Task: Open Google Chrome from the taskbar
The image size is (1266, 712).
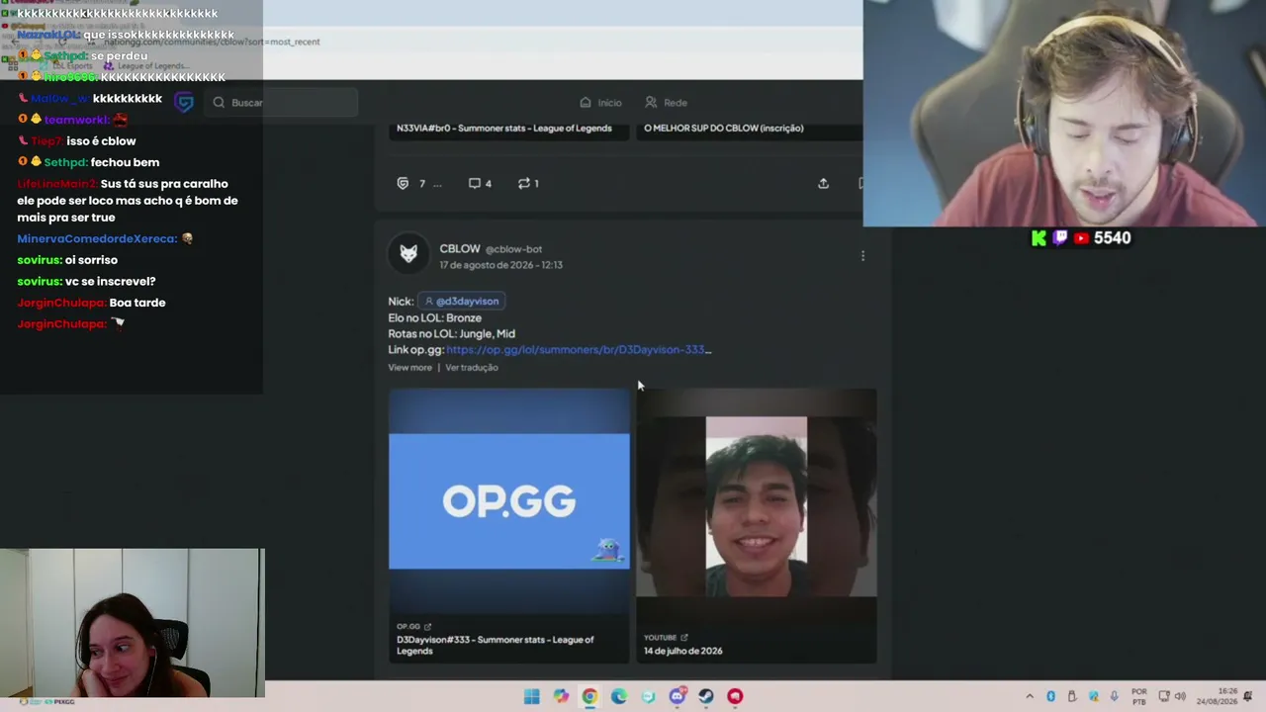Action: click(589, 696)
